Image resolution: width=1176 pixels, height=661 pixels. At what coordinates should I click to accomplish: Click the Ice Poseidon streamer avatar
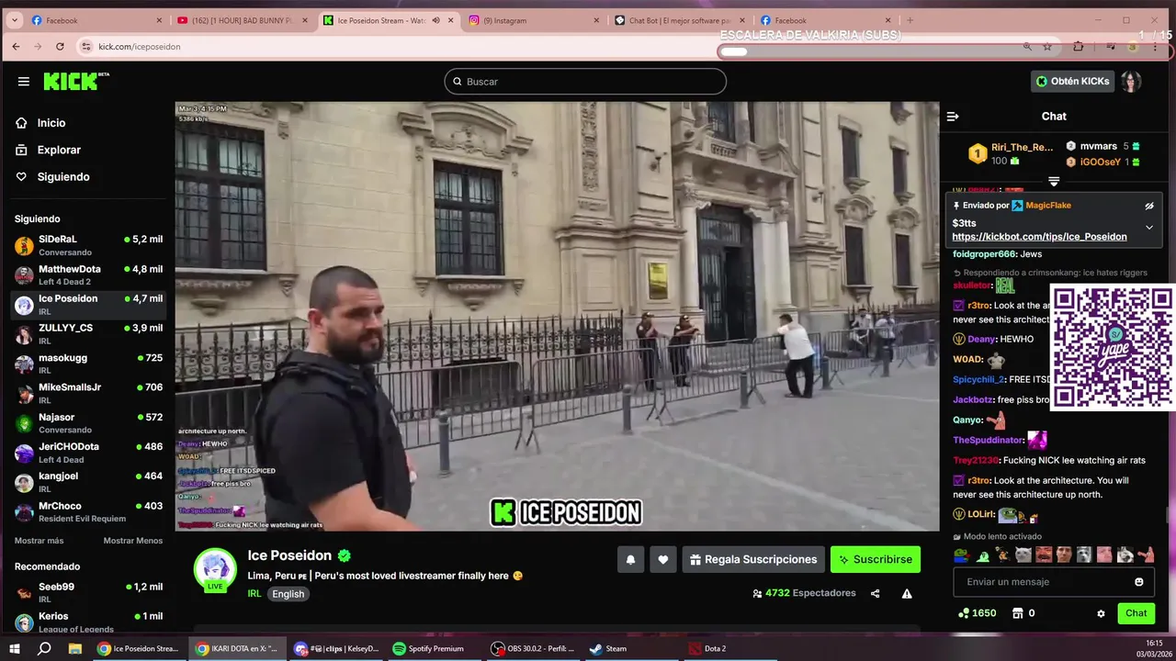click(x=215, y=570)
